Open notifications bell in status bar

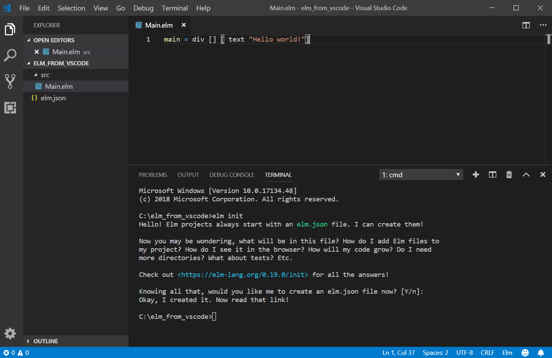[x=540, y=353]
